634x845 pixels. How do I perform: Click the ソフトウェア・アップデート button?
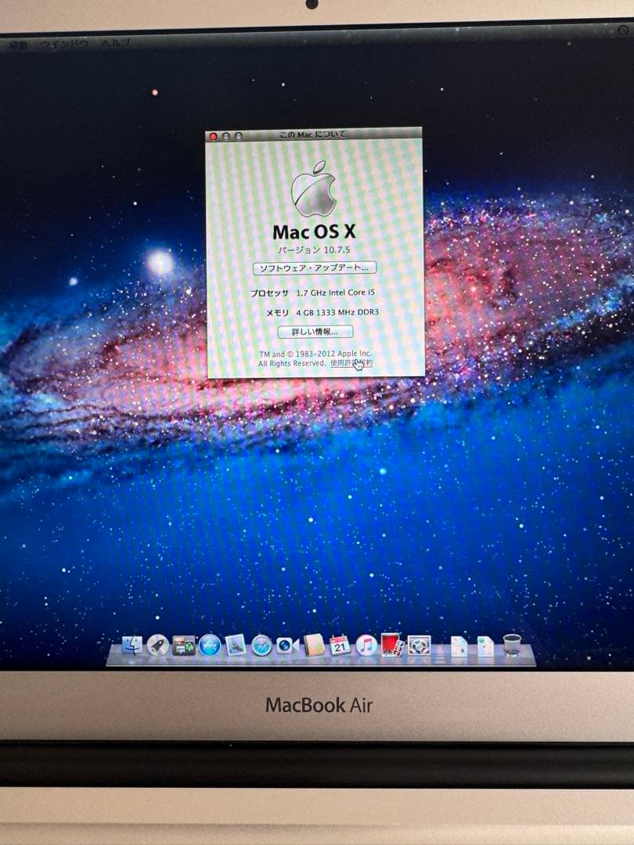coord(315,268)
